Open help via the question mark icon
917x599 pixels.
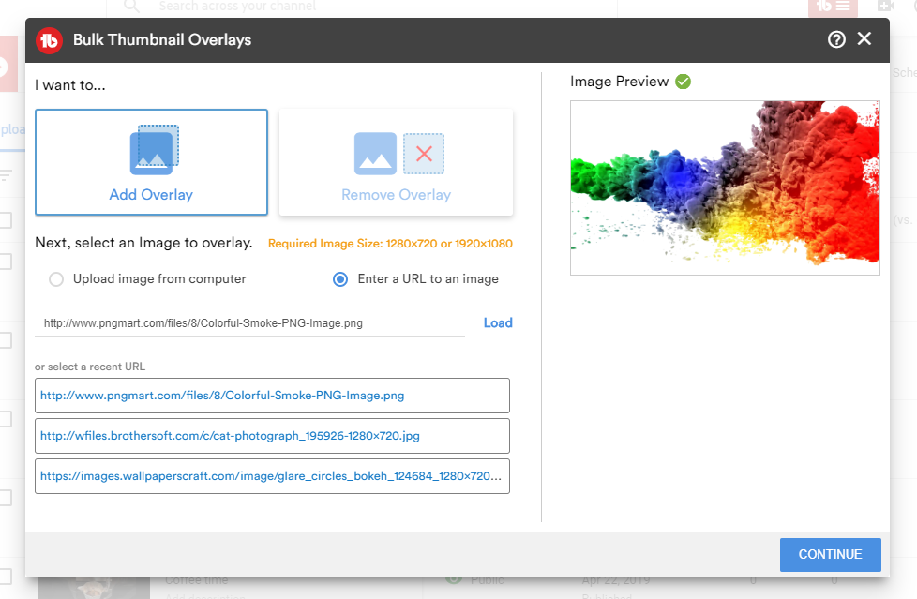pos(836,39)
